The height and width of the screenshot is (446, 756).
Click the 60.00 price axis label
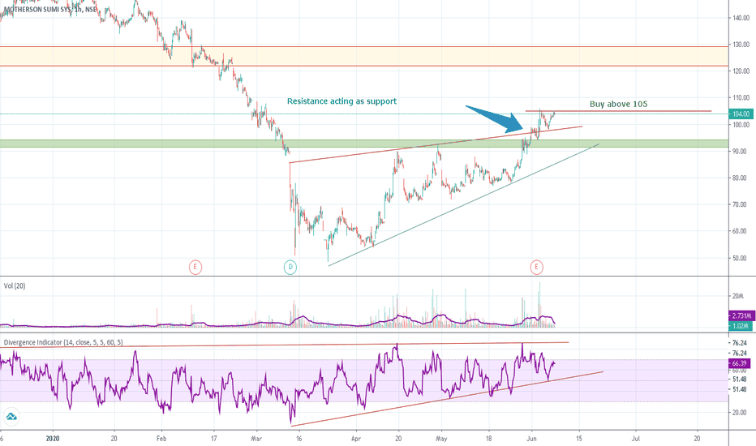(x=740, y=231)
